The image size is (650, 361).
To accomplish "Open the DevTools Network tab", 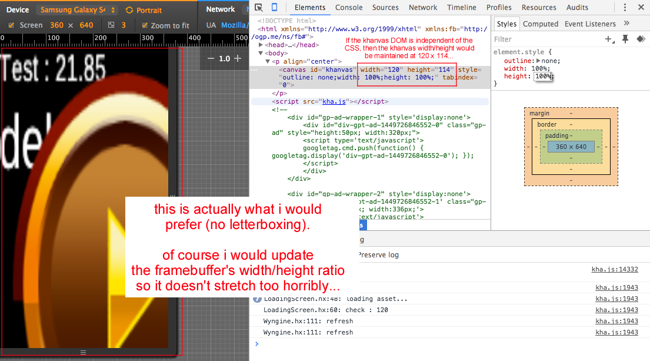I will [x=423, y=8].
